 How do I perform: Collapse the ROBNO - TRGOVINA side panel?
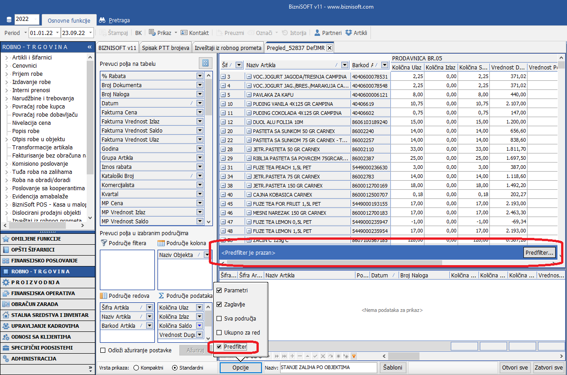[x=89, y=47]
